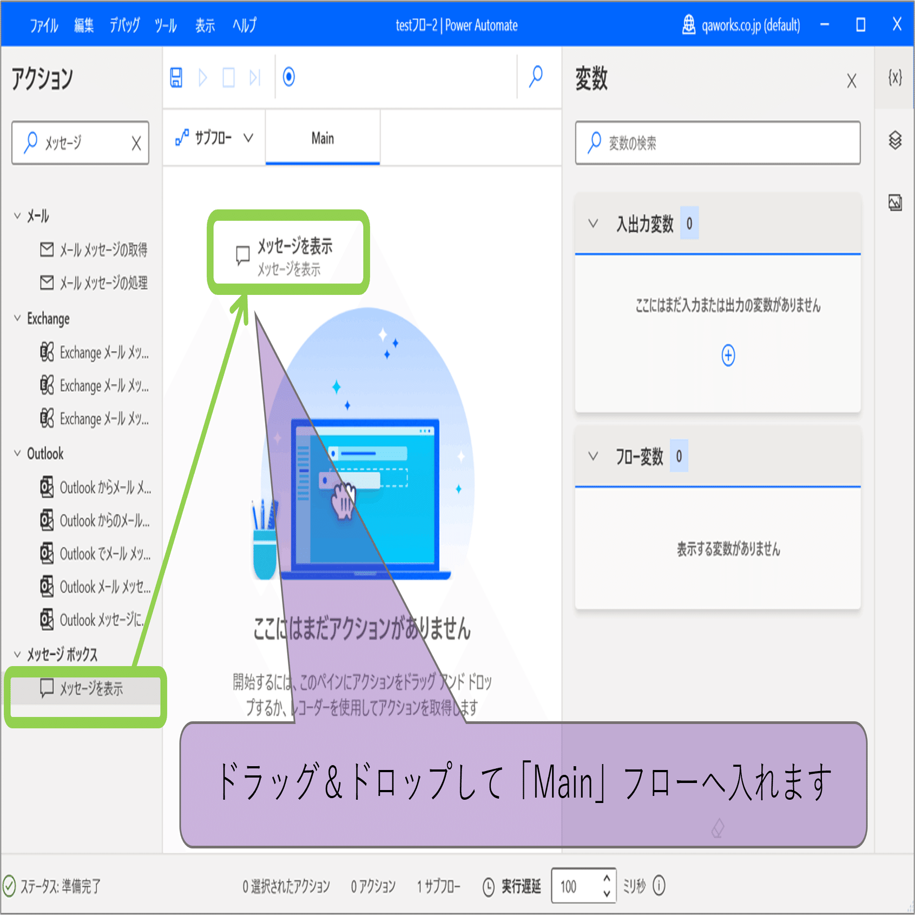Increase the execution delay value
915x915 pixels.
coord(607,879)
